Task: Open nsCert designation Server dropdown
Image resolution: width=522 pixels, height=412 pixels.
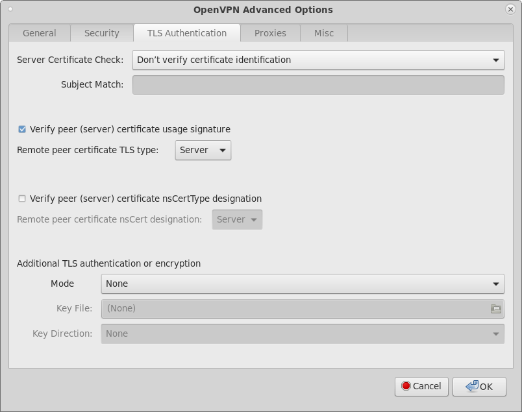Action: (237, 220)
